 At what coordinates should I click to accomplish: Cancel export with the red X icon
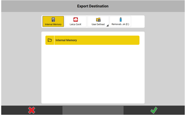tap(32, 110)
